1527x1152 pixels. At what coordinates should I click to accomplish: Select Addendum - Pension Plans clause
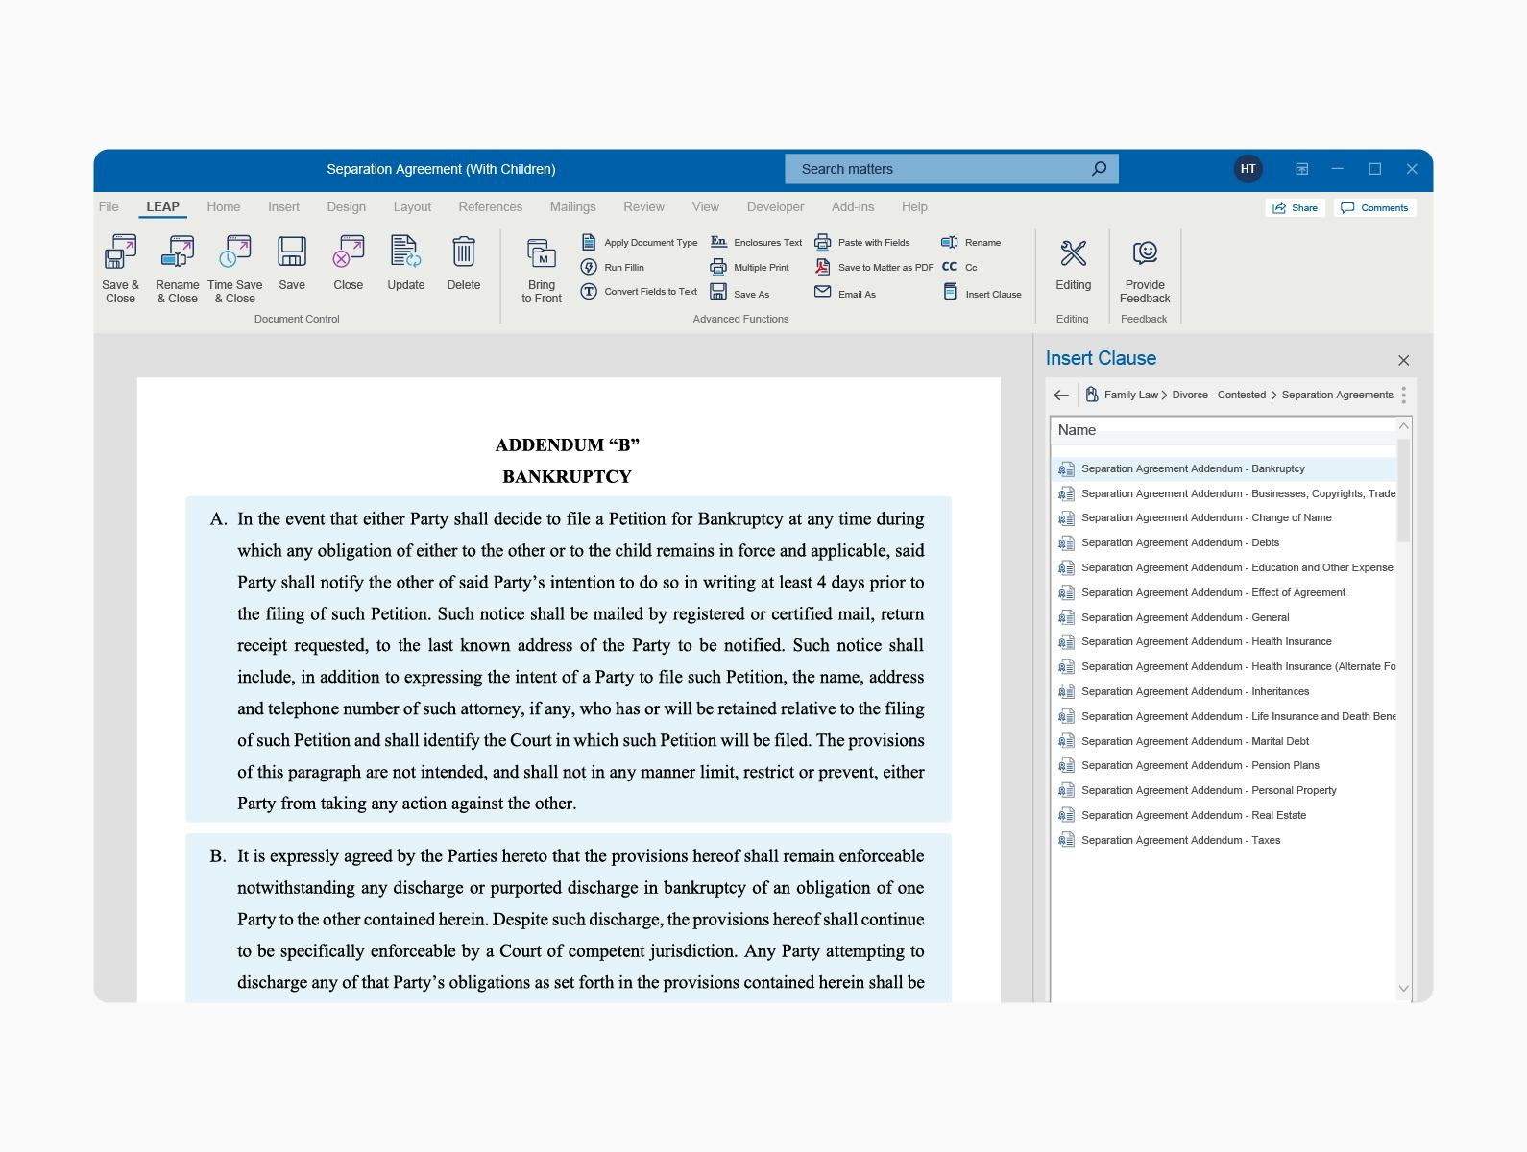(1224, 765)
